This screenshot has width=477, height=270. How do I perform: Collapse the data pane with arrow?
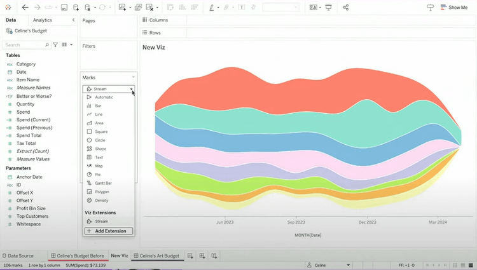pyautogui.click(x=73, y=20)
